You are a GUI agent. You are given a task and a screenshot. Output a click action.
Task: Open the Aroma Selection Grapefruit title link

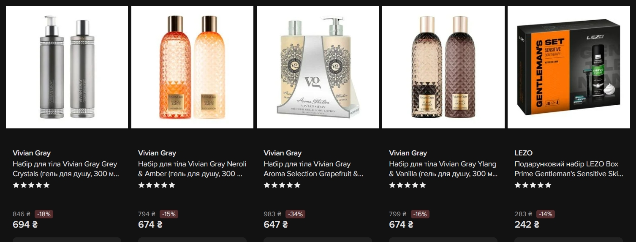[x=313, y=169]
